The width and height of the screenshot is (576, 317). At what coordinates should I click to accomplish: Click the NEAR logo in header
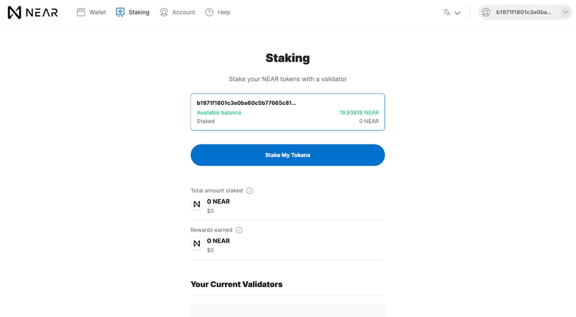click(33, 13)
